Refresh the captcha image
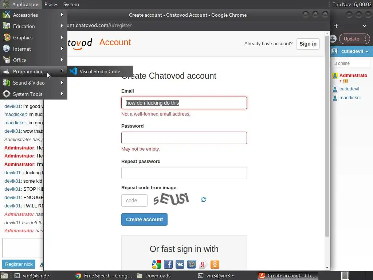The height and width of the screenshot is (280, 373). [203, 199]
